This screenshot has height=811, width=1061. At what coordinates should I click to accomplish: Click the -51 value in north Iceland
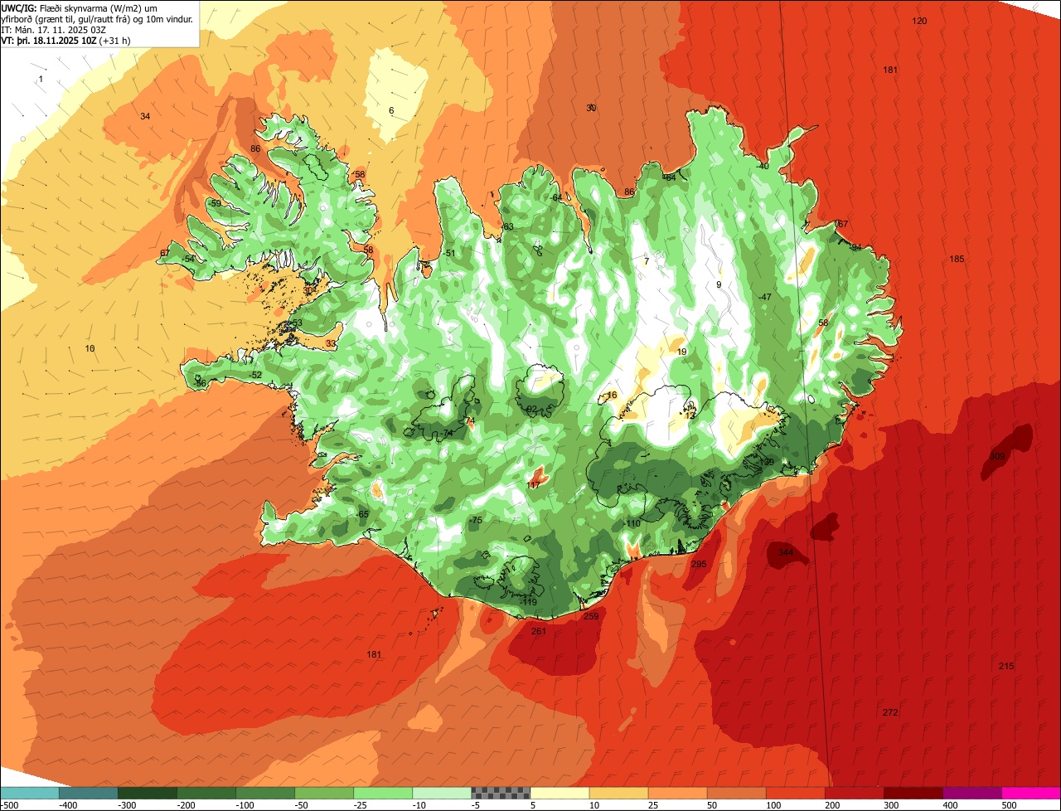(449, 253)
